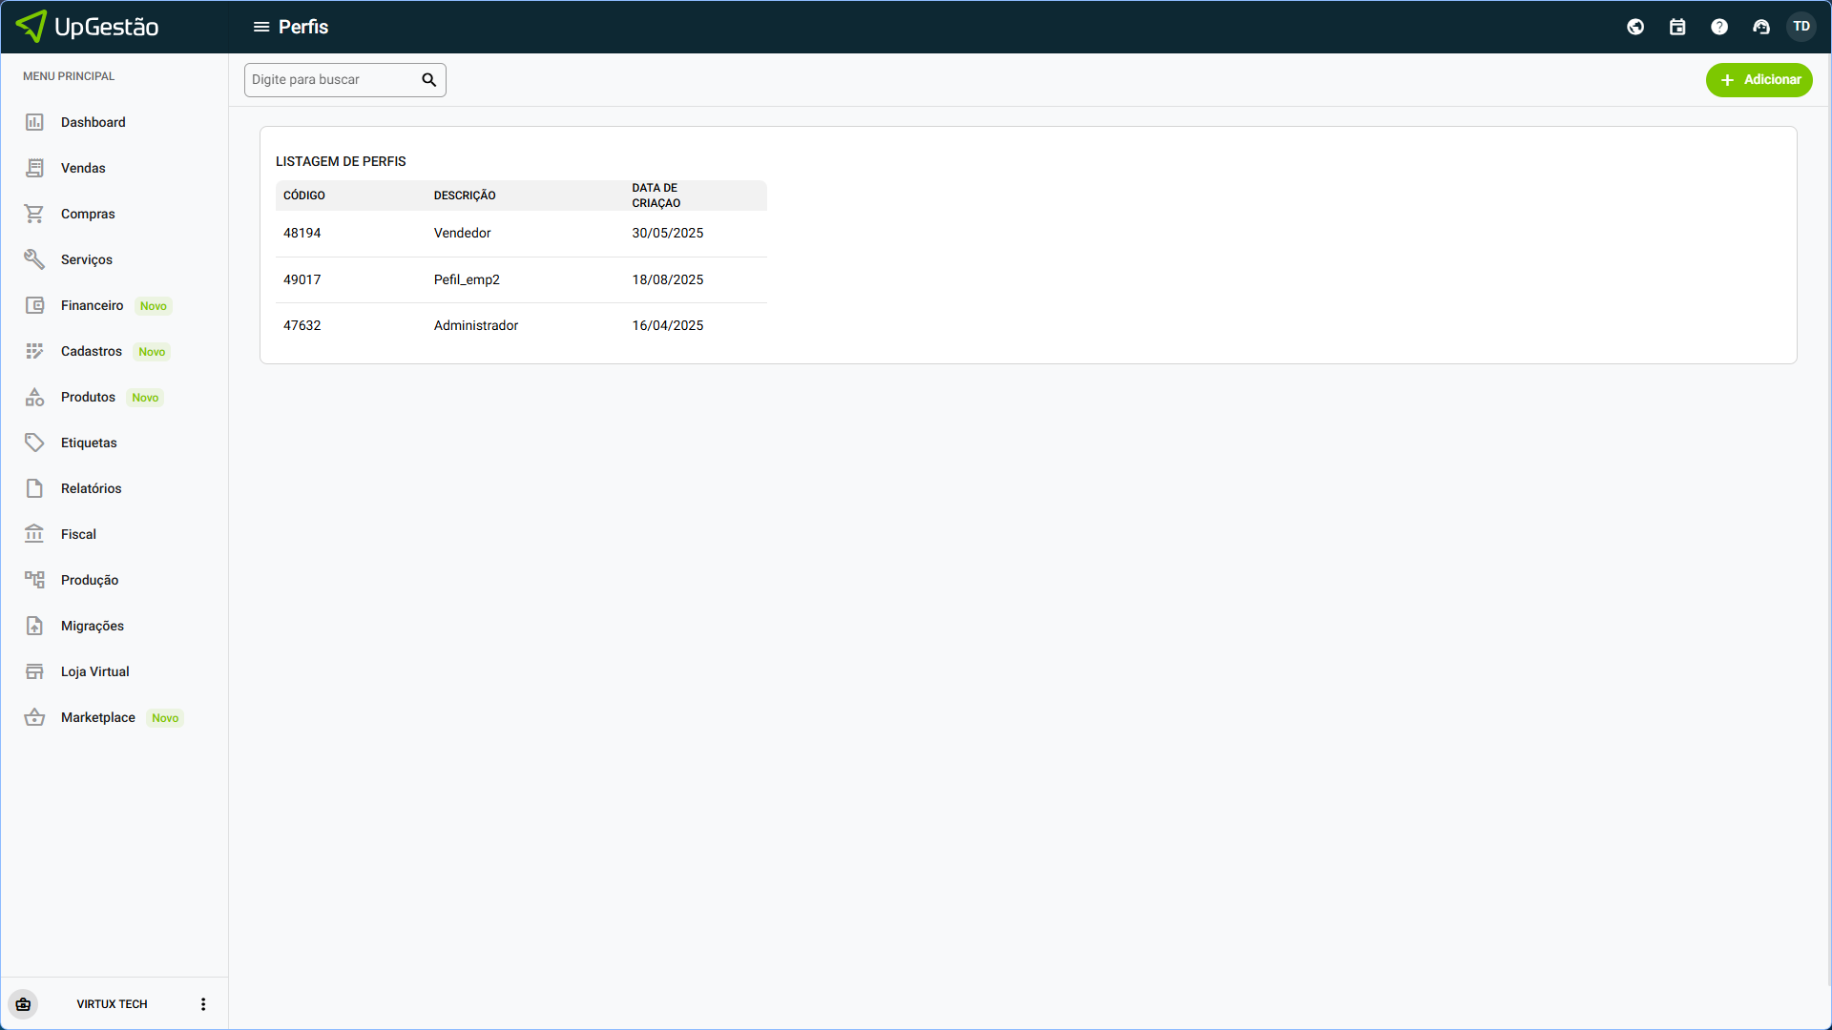The height and width of the screenshot is (1030, 1832).
Task: Click the help question mark icon
Action: pyautogui.click(x=1719, y=27)
